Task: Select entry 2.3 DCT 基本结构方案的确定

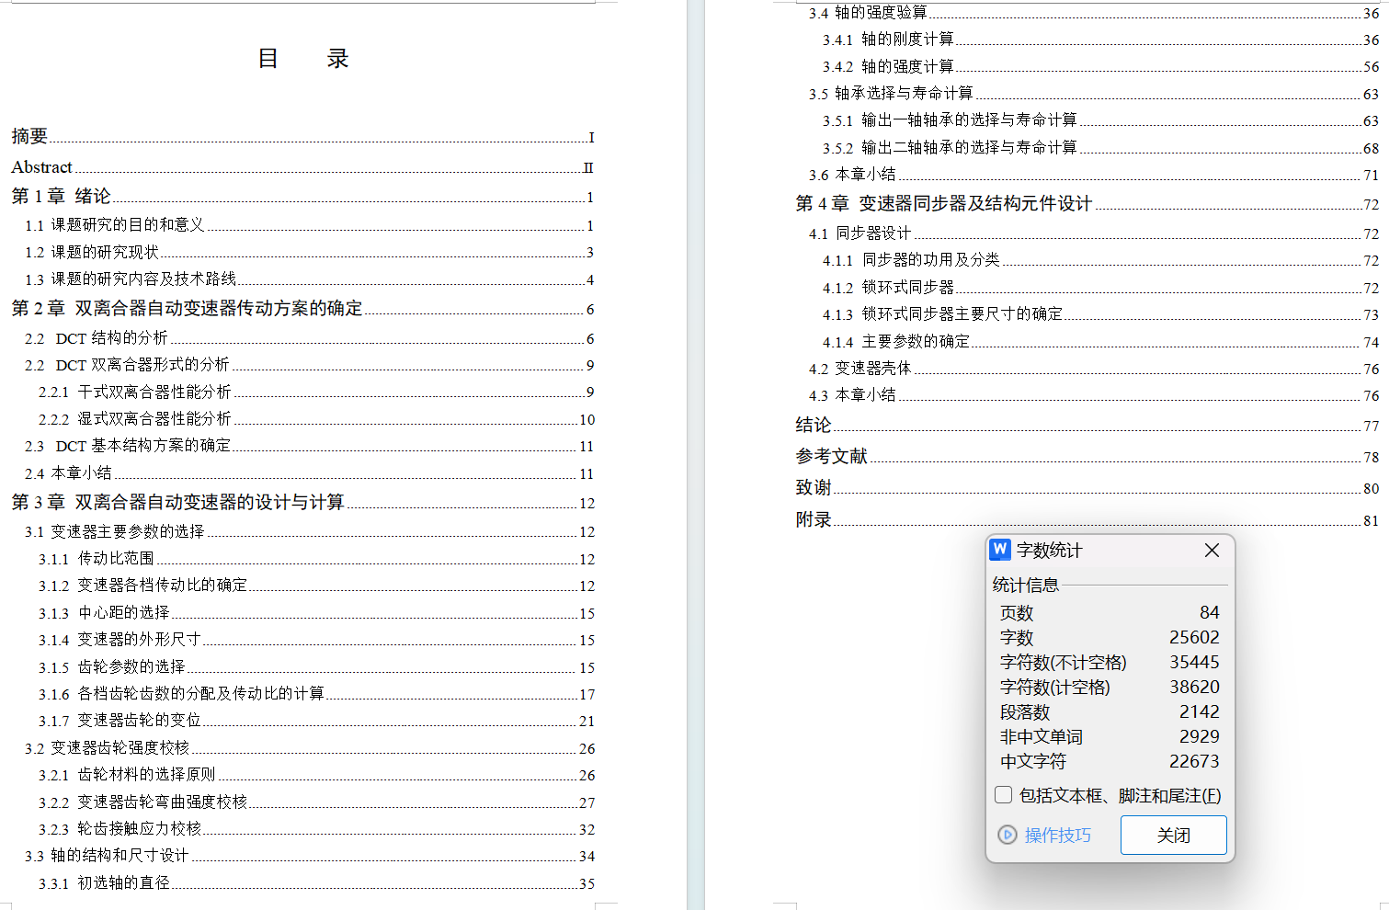Action: pyautogui.click(x=309, y=446)
